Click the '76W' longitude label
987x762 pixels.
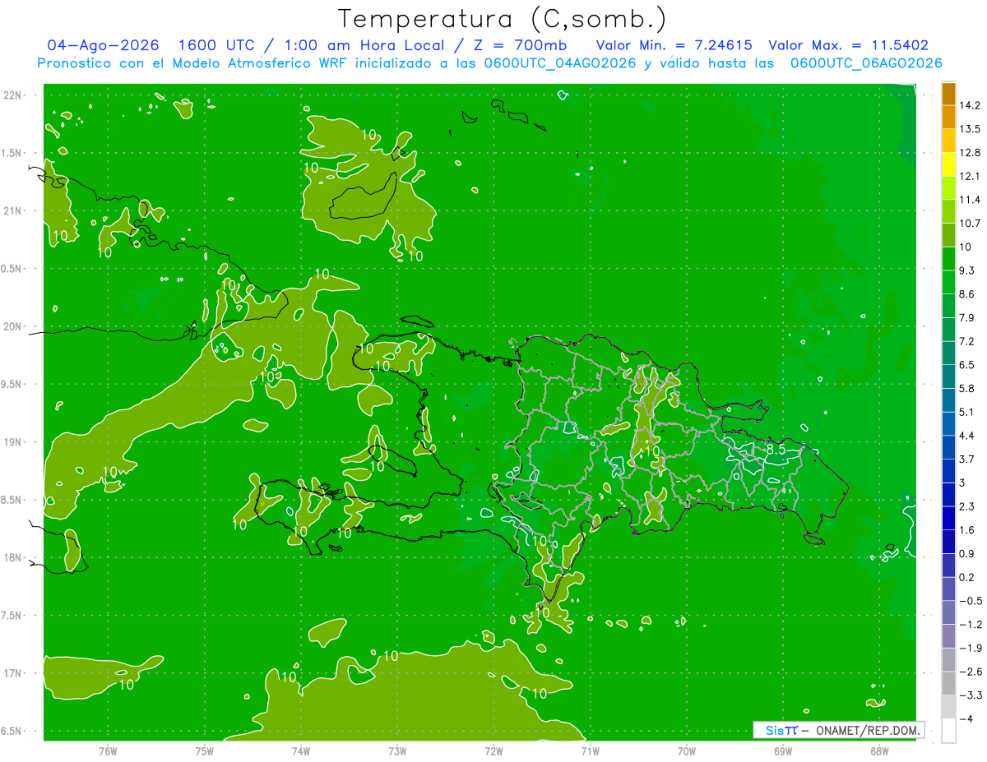click(108, 751)
